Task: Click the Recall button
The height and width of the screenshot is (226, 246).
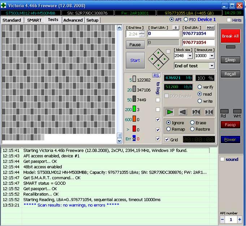Action: [x=230, y=74]
